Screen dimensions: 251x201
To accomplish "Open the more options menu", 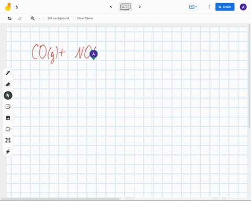I will pos(209,7).
